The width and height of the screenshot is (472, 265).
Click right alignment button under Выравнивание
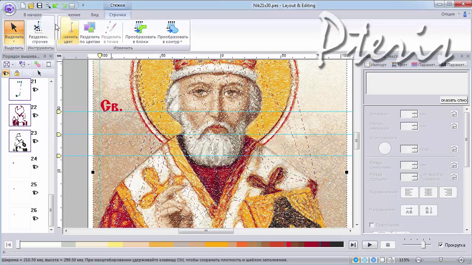tap(448, 192)
